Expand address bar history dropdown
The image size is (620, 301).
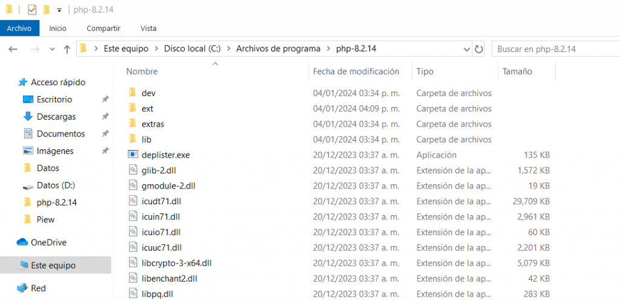point(466,49)
